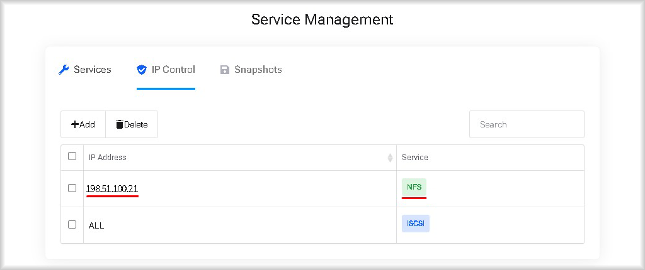Select the checkbox for the ALL row

(x=72, y=224)
